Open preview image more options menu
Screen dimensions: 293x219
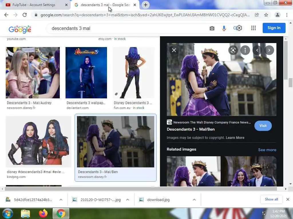[x=245, y=50]
